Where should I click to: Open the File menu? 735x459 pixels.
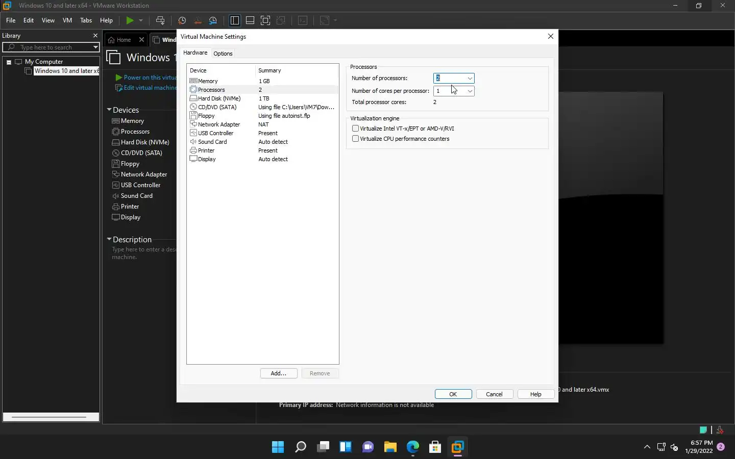tap(11, 20)
